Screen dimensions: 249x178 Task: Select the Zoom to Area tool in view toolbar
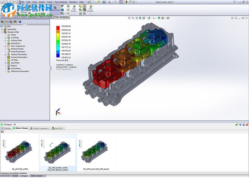coord(133,18)
